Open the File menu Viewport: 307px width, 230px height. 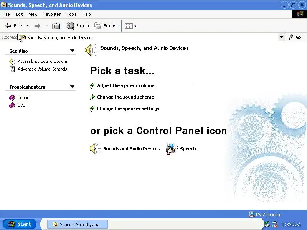coord(7,14)
